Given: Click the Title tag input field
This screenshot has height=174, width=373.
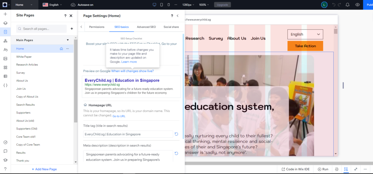Looking at the screenshot, I should [x=128, y=134].
